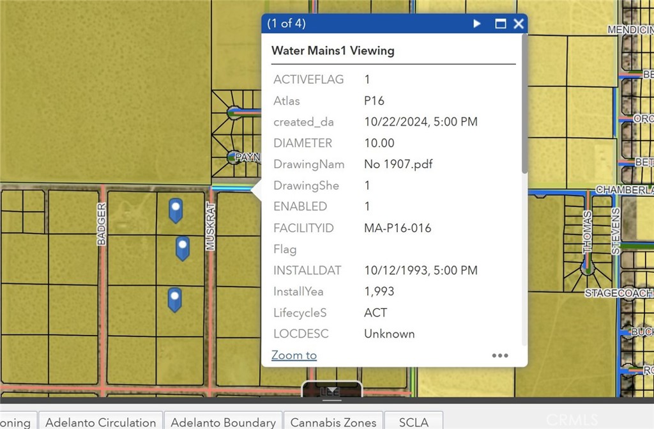Show the next feature in the popup

click(476, 24)
